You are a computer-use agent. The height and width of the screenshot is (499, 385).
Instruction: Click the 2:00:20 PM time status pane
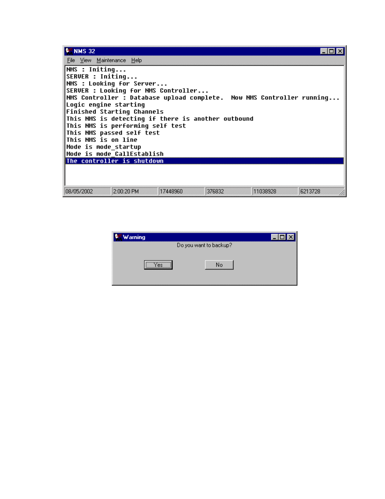coord(126,192)
